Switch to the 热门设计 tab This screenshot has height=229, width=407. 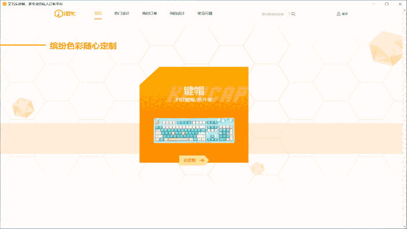pos(122,13)
